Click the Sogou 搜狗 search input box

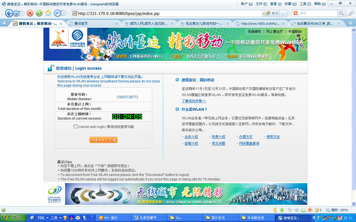318,13
